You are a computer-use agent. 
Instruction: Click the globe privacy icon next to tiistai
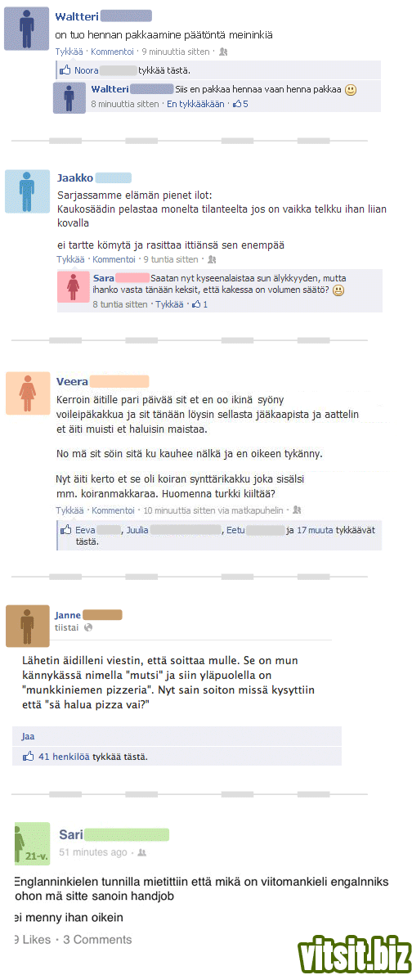88,627
